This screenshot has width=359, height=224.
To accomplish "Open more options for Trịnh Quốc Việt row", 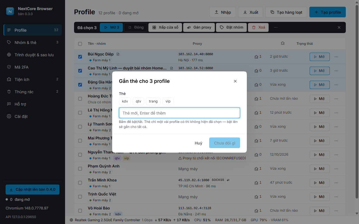I will [x=336, y=197].
